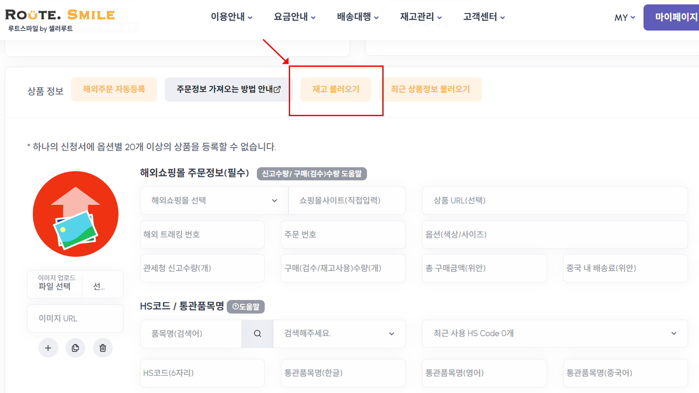This screenshot has height=393, width=699.
Task: Open the 고객센터 menu
Action: point(479,17)
